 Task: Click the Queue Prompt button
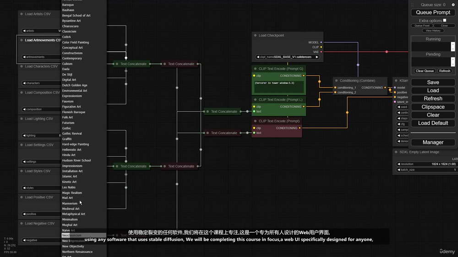433,12
